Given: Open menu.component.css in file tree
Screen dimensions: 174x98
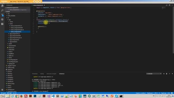Looking at the screenshot, I should point(16,26).
